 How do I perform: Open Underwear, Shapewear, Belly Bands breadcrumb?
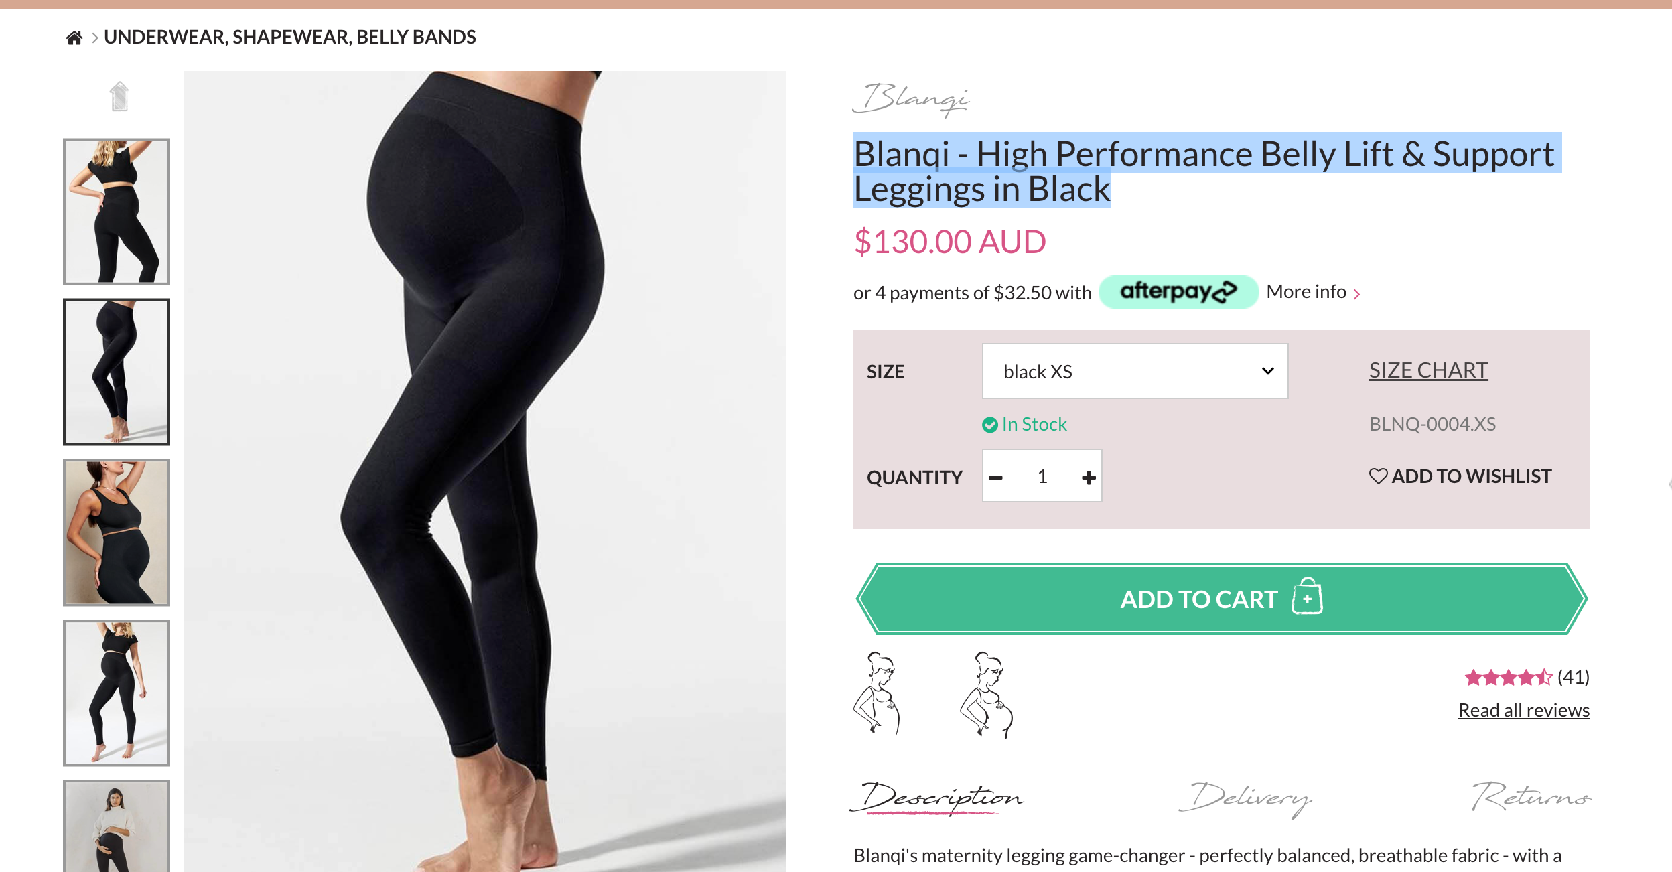pos(289,37)
